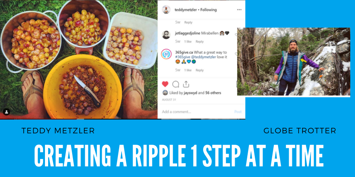The height and width of the screenshot is (177, 355).
Task: Open the photo of man in snowy forest
Action: (293, 62)
